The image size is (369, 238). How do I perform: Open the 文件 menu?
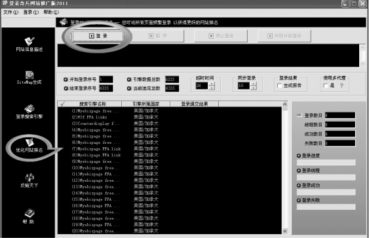(x=10, y=12)
